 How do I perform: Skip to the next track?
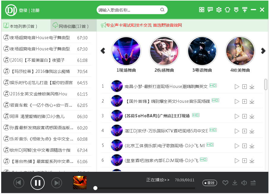57,183
